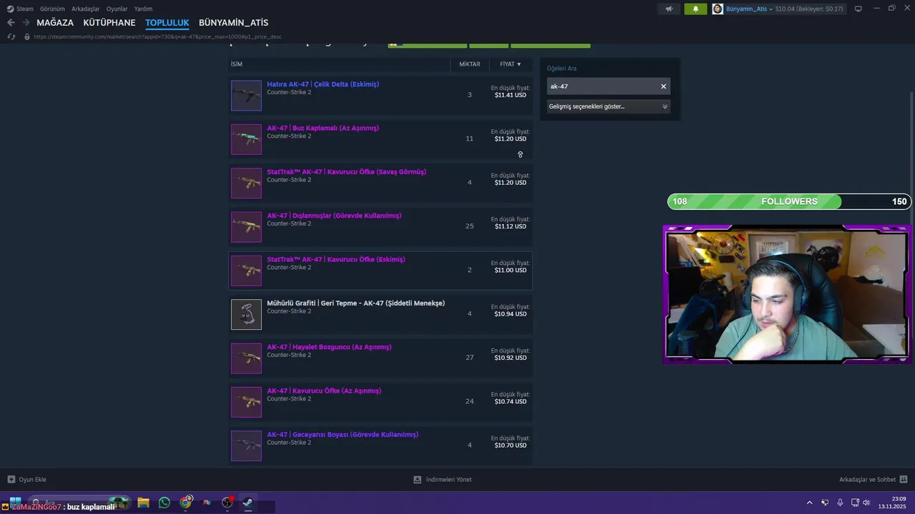Switch to the TOPLULUK tab
The image size is (915, 514).
coord(167,23)
